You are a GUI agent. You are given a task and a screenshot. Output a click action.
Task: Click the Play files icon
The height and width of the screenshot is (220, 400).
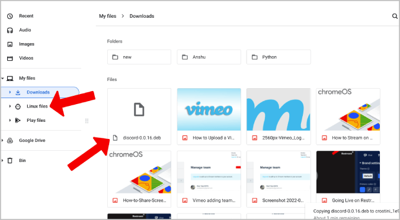[x=18, y=121]
